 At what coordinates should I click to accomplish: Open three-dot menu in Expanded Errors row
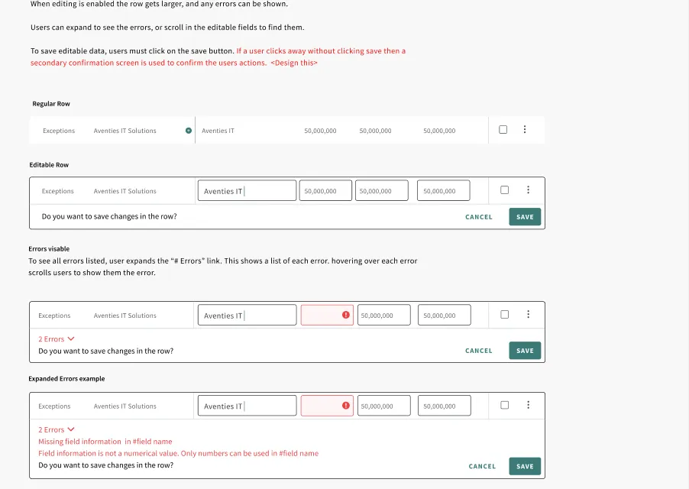528,405
